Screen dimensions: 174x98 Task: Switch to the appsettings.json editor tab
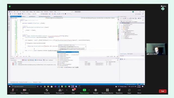(32, 16)
